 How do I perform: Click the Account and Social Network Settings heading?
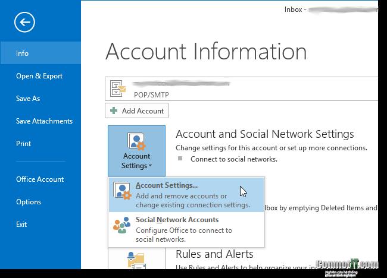click(x=265, y=134)
